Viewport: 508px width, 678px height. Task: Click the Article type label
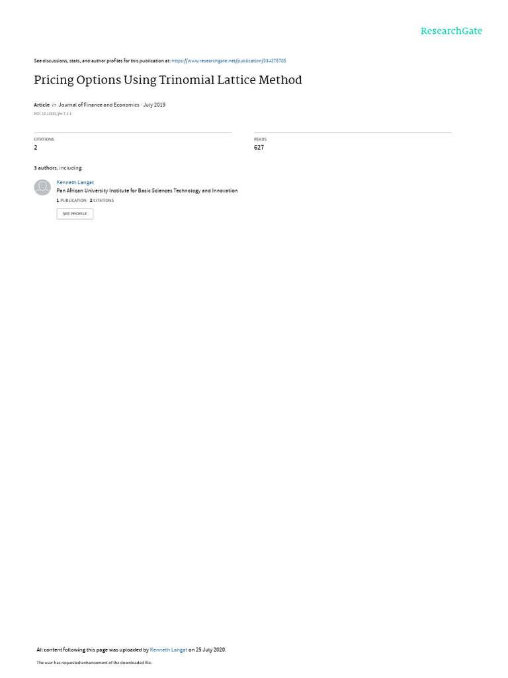point(42,105)
